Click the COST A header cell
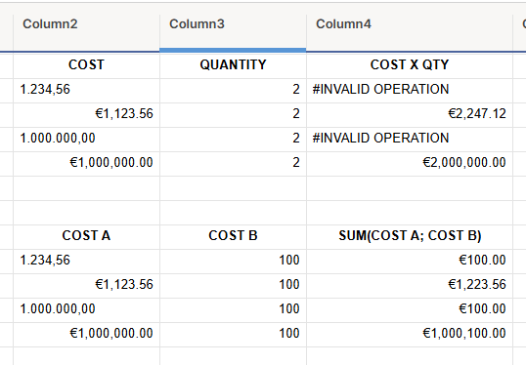Screen dimensions: 526x365 coord(86,236)
